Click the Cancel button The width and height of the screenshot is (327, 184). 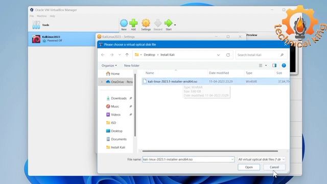(274, 167)
